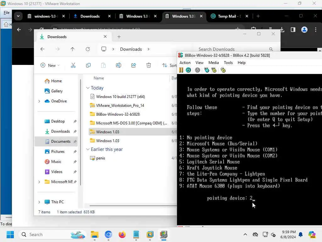Go back in File Explorer
The width and height of the screenshot is (322, 242).
[x=42, y=49]
